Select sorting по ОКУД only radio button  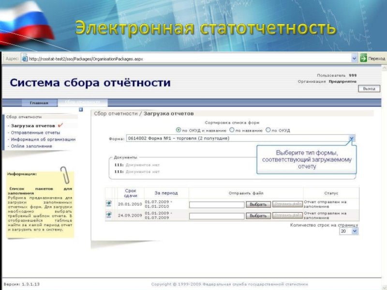[268, 130]
